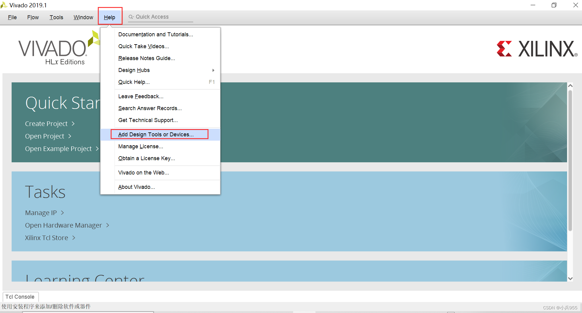This screenshot has height=313, width=582.
Task: Click chevron next to Xilinx Tcl Store
Action: (x=74, y=238)
